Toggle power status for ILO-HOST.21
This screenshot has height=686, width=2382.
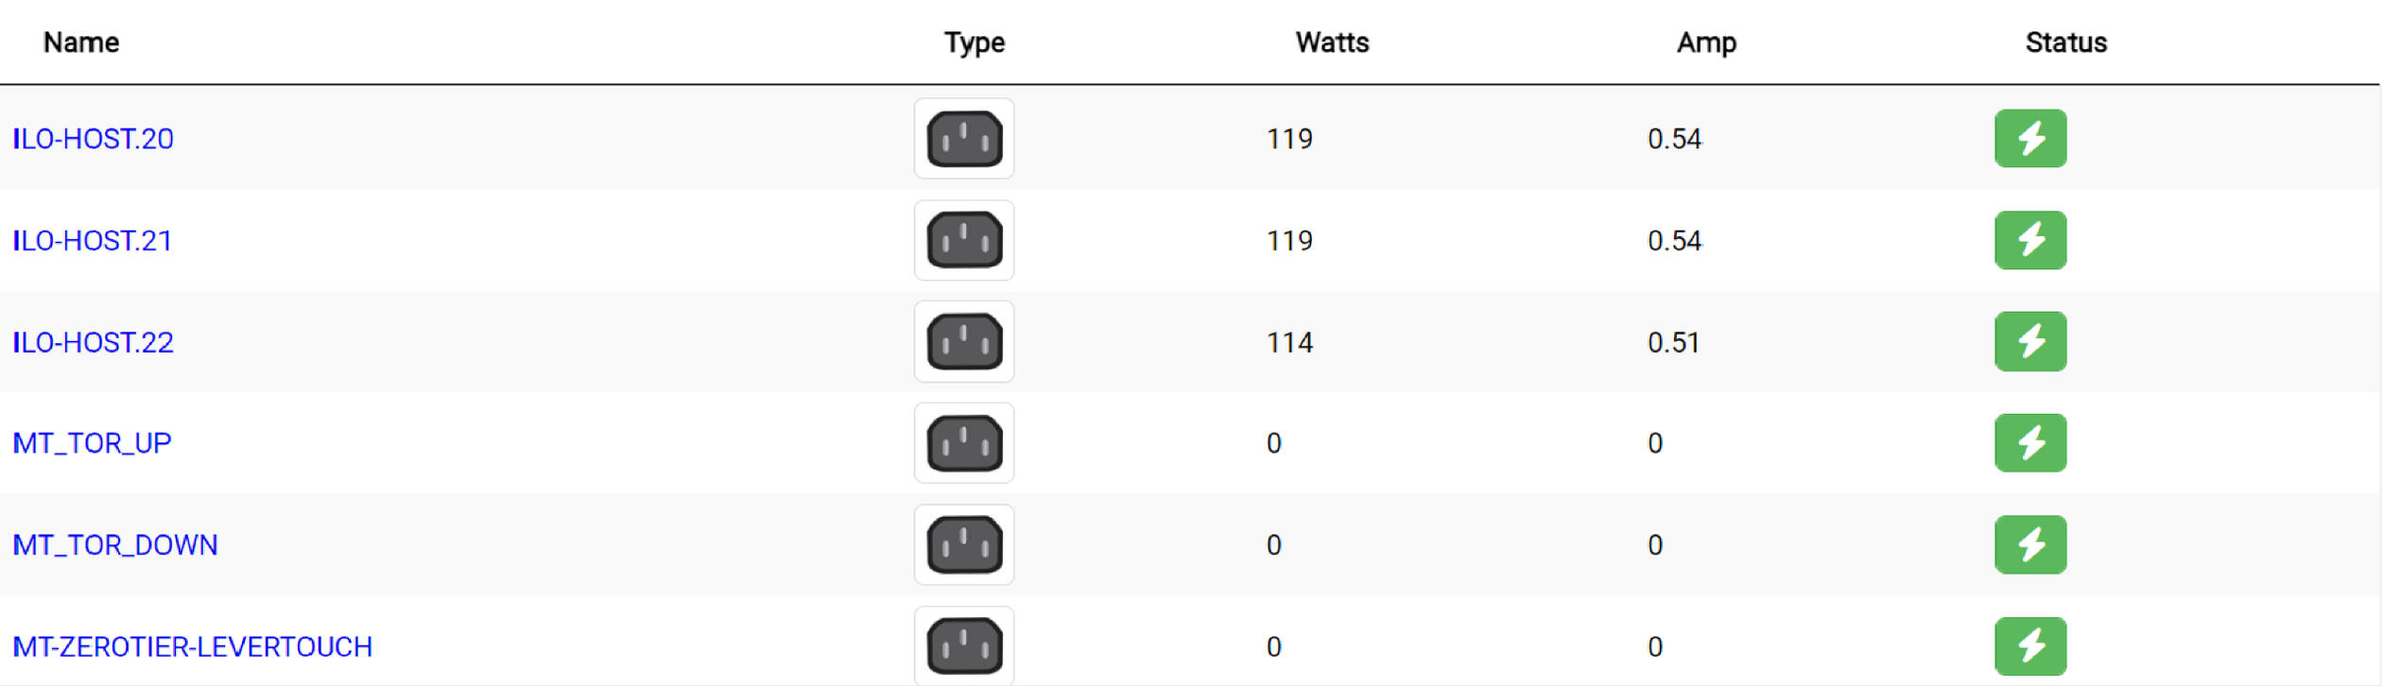point(2030,240)
